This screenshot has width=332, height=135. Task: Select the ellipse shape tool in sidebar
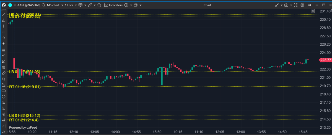[x=3, y=97]
